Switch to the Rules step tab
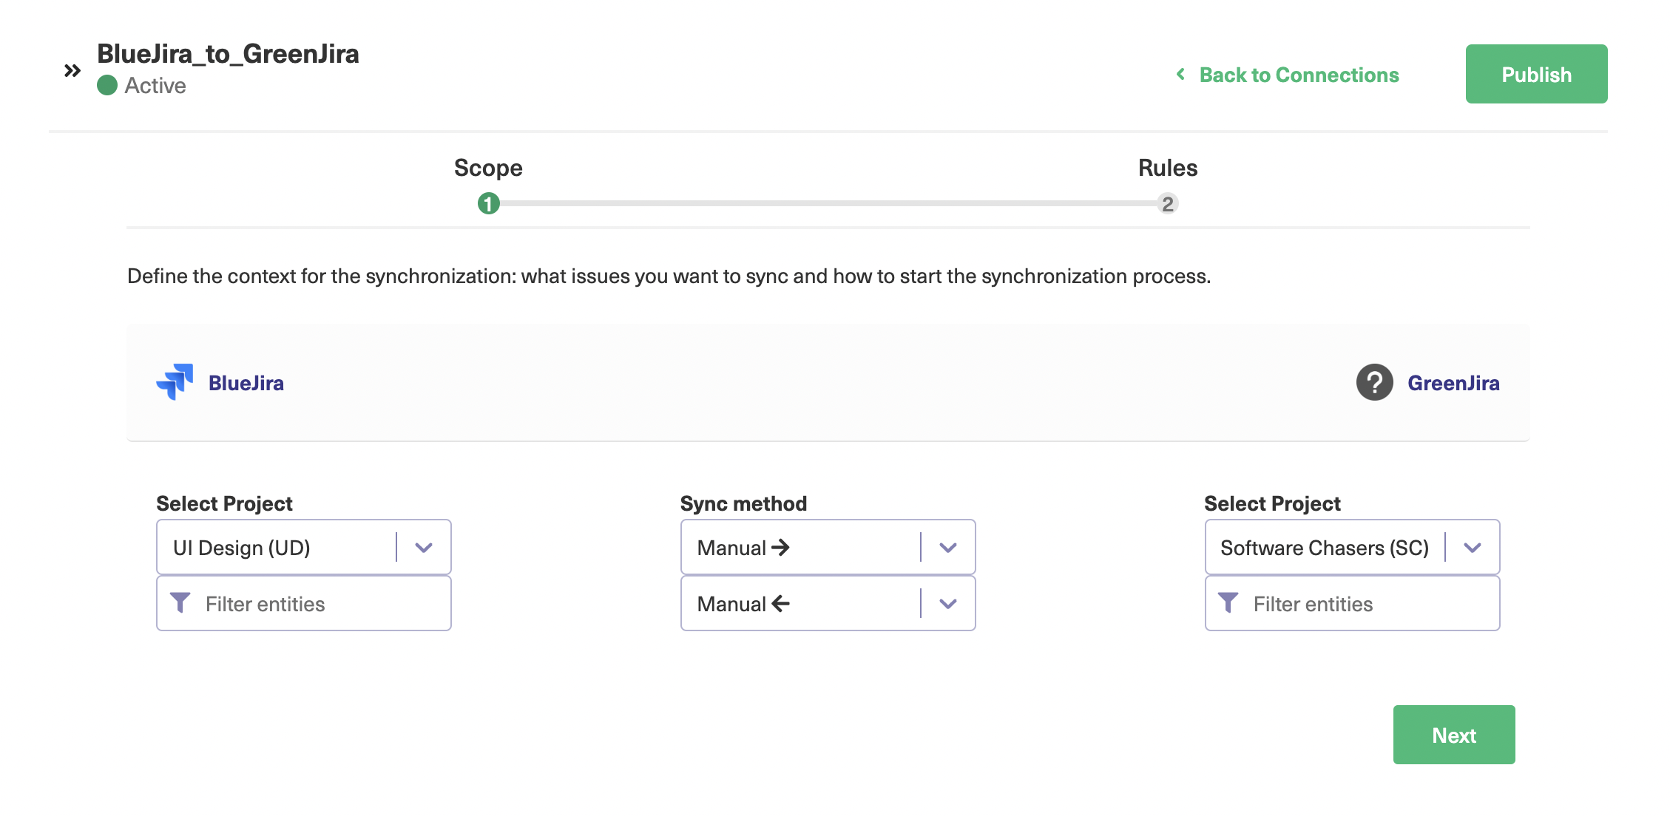 [1169, 202]
